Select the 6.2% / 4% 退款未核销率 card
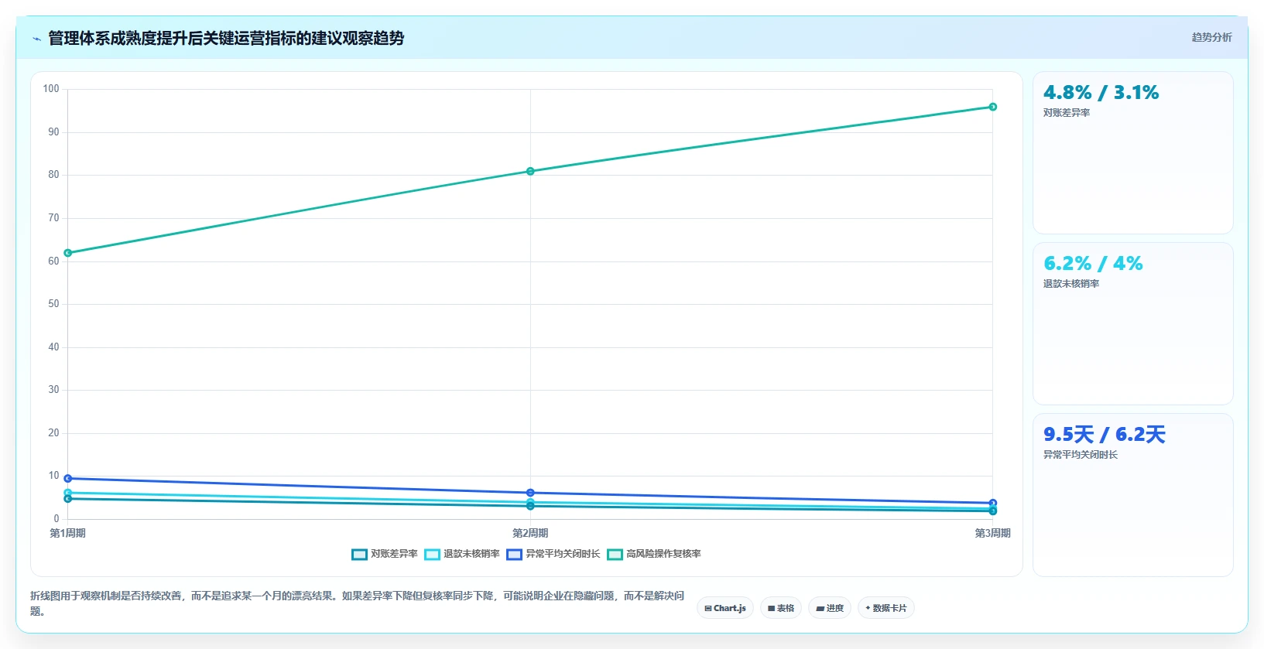 (1133, 324)
